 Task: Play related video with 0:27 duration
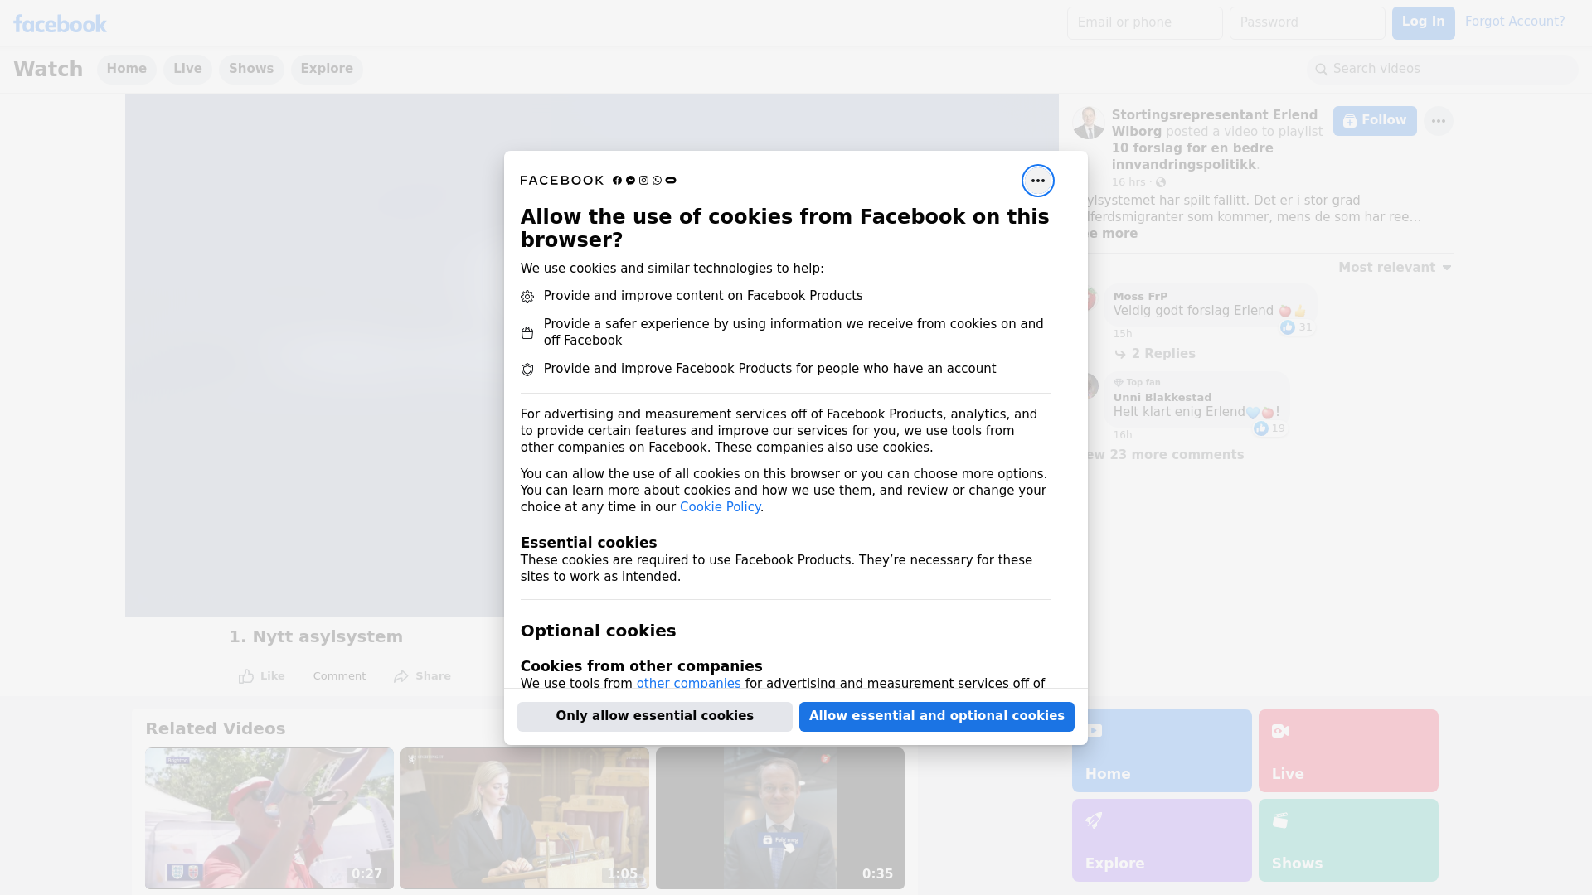[269, 818]
